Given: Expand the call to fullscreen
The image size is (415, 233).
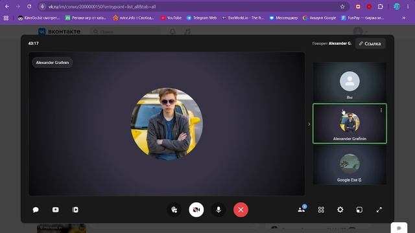Looking at the screenshot, I should click(x=379, y=210).
